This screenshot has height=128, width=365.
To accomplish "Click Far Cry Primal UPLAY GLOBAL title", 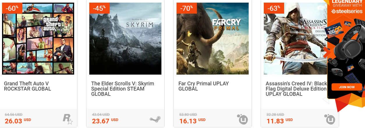I will click(x=204, y=86).
